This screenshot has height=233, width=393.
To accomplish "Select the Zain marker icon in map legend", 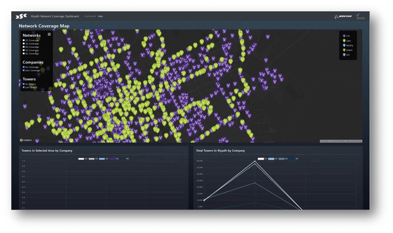I will point(343,40).
